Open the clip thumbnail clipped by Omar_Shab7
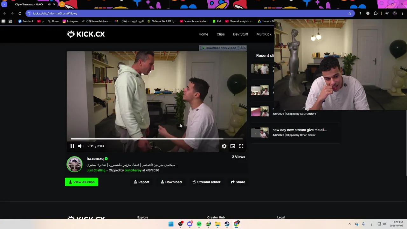407x229 pixels. [x=260, y=132]
